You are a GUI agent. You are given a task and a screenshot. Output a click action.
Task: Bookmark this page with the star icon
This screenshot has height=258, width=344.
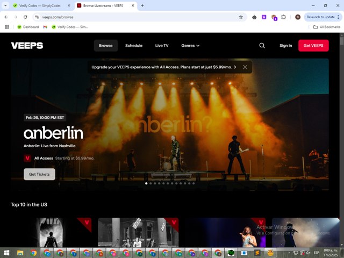point(241,17)
